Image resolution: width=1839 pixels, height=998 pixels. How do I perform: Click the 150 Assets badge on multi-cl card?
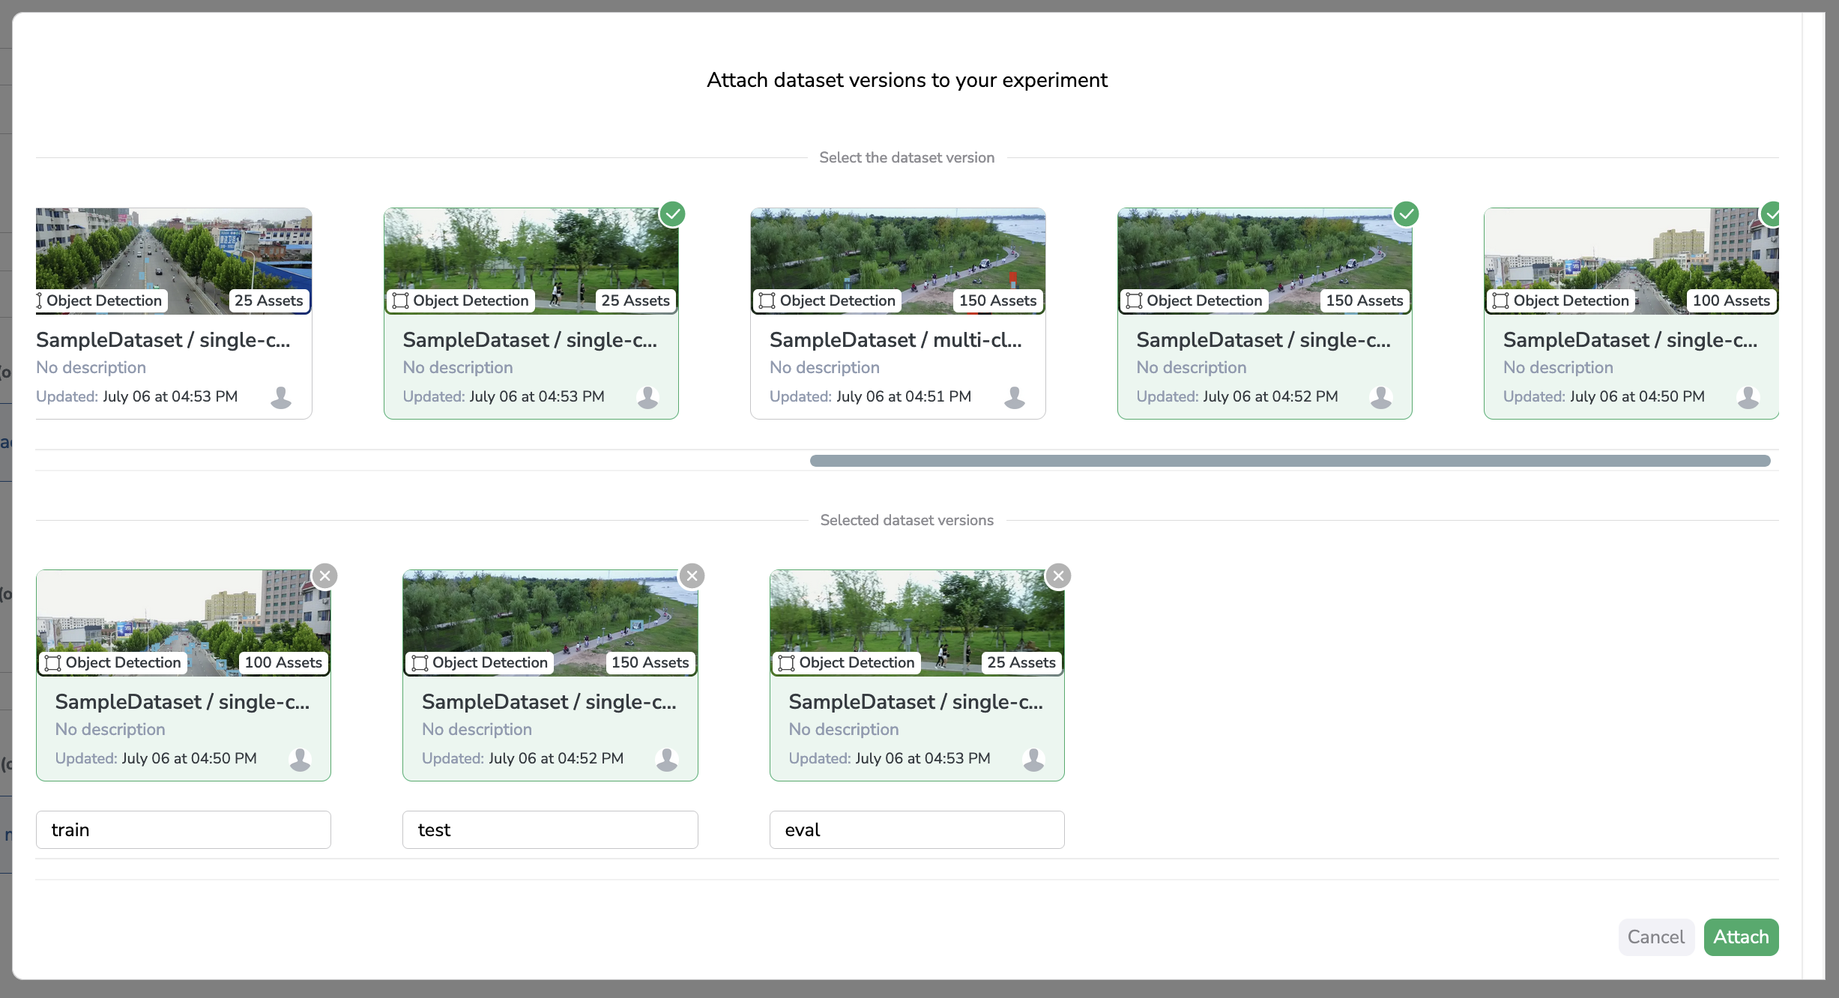tap(997, 300)
